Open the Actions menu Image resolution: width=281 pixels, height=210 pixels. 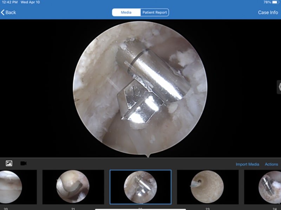pos(271,164)
